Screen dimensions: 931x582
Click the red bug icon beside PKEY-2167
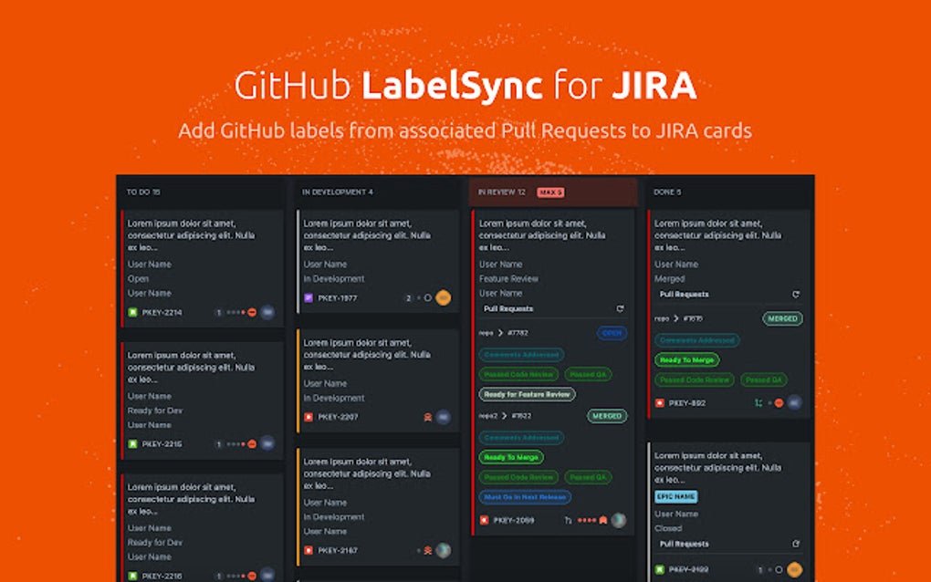[309, 551]
